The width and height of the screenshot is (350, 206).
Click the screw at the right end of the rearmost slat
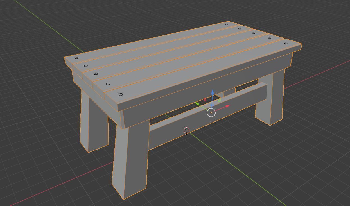point(227,24)
